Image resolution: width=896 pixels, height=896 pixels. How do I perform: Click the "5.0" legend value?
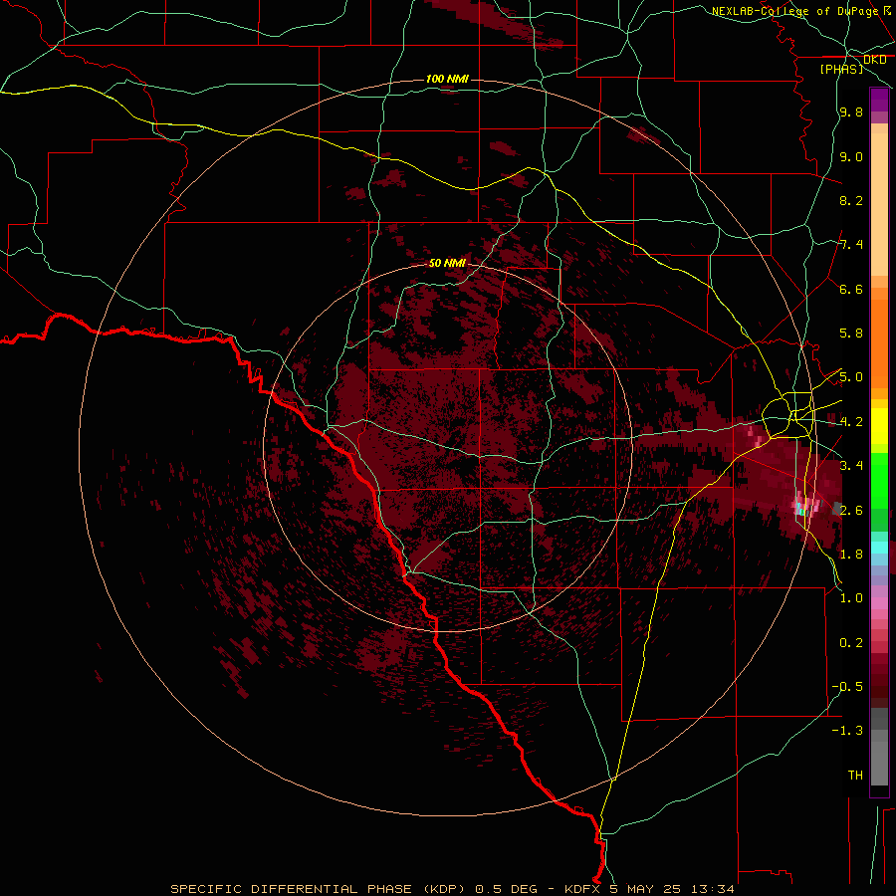[x=851, y=377]
